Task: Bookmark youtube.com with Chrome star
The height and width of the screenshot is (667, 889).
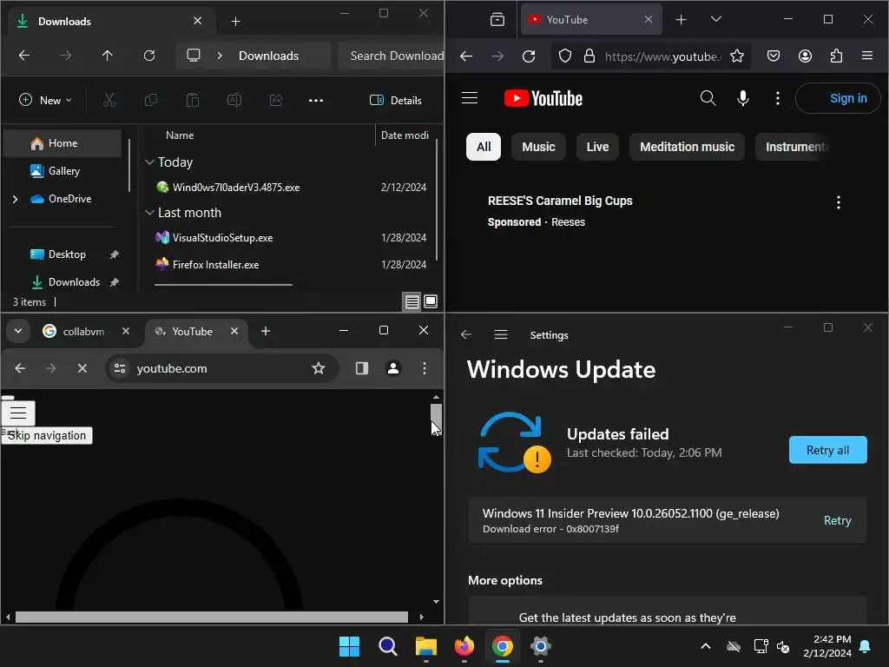Action: click(319, 368)
